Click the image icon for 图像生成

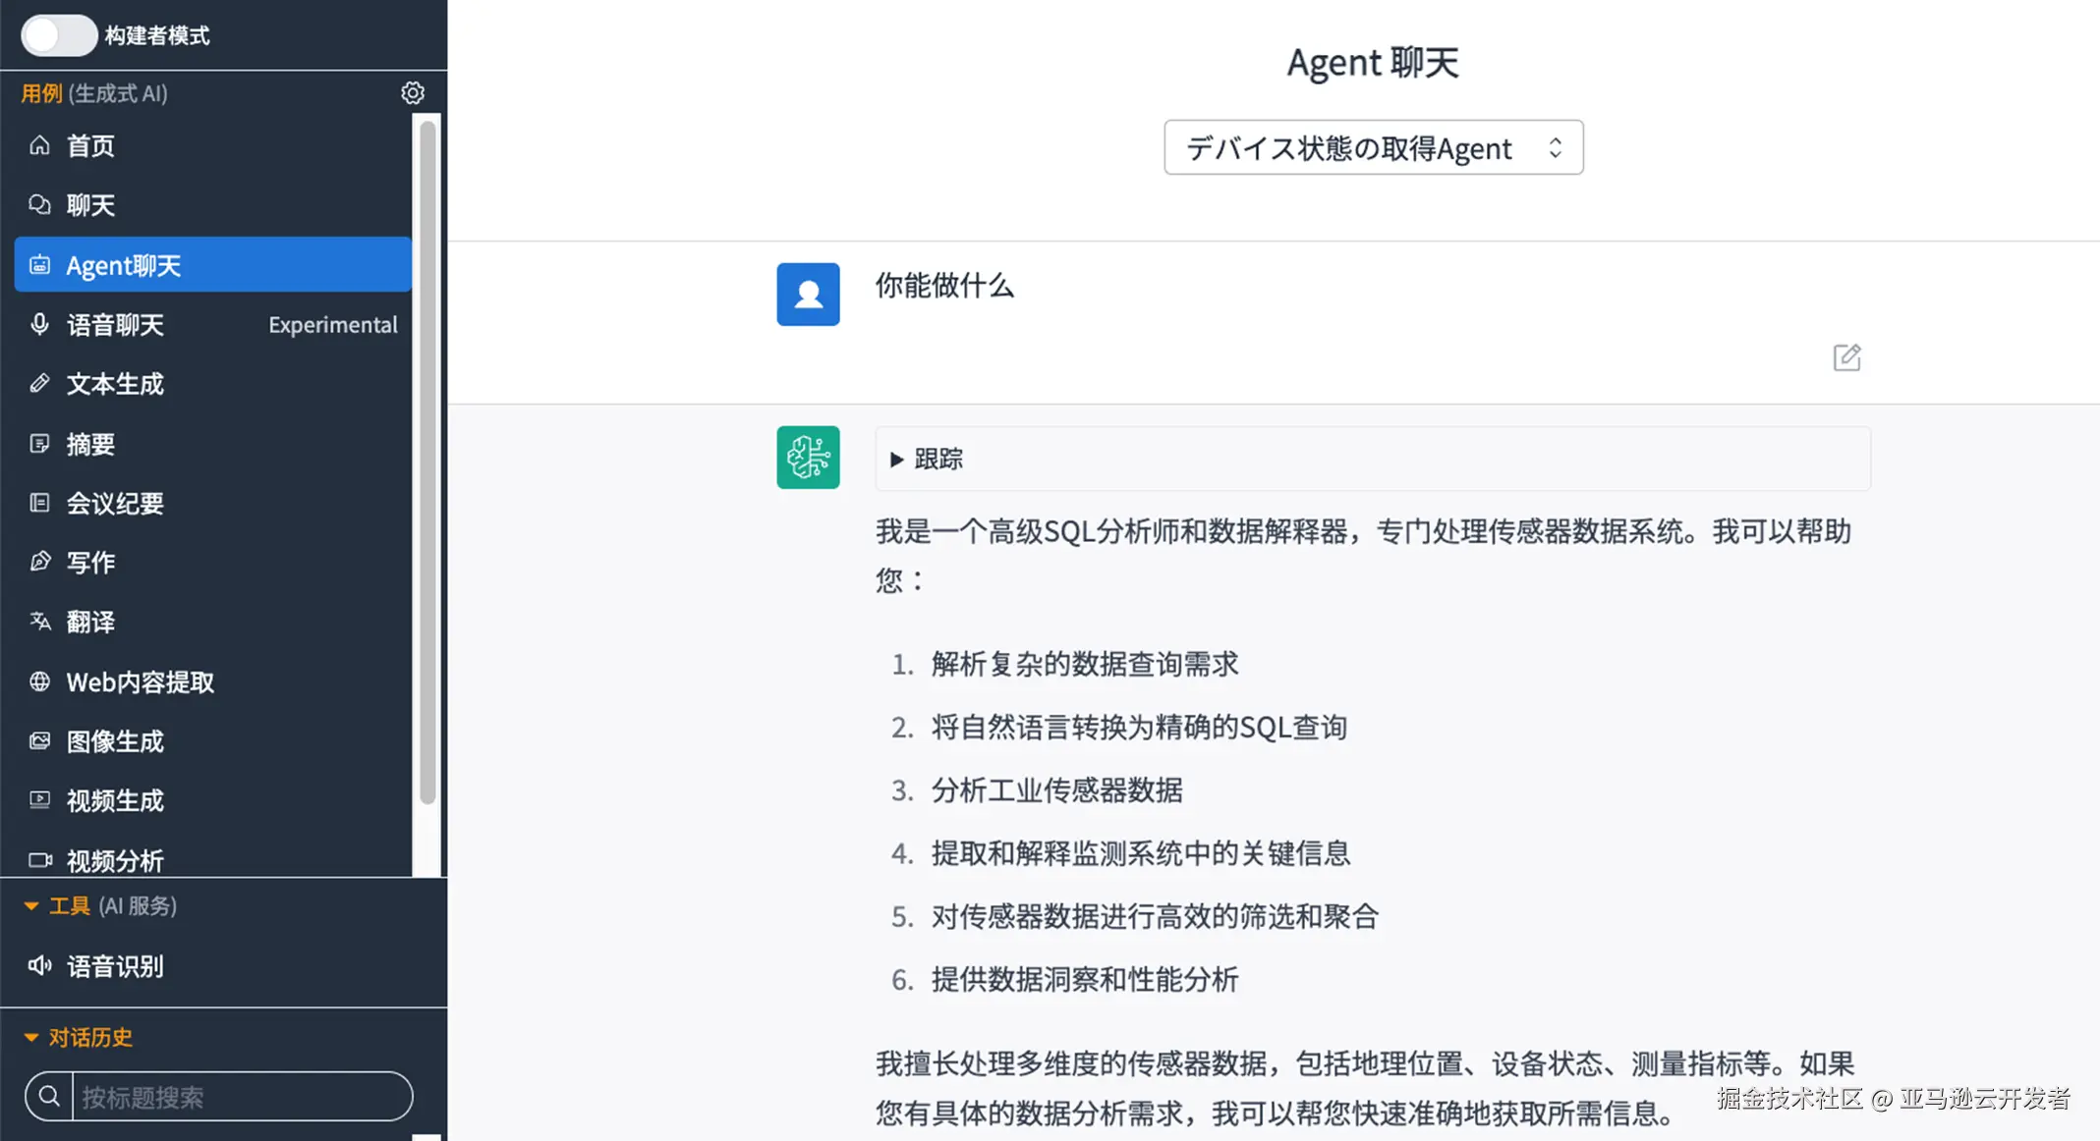coord(39,741)
